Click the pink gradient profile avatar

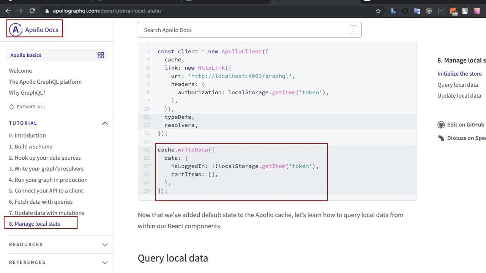(477, 11)
